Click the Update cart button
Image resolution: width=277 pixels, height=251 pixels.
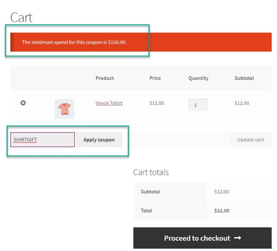tap(251, 139)
